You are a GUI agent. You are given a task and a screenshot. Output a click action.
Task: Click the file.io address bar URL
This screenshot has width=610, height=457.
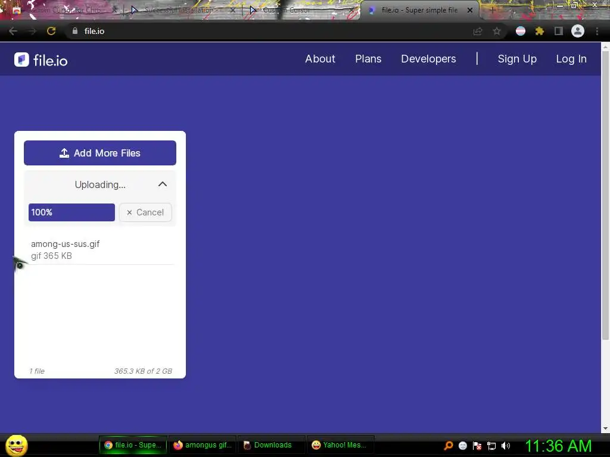[94, 31]
